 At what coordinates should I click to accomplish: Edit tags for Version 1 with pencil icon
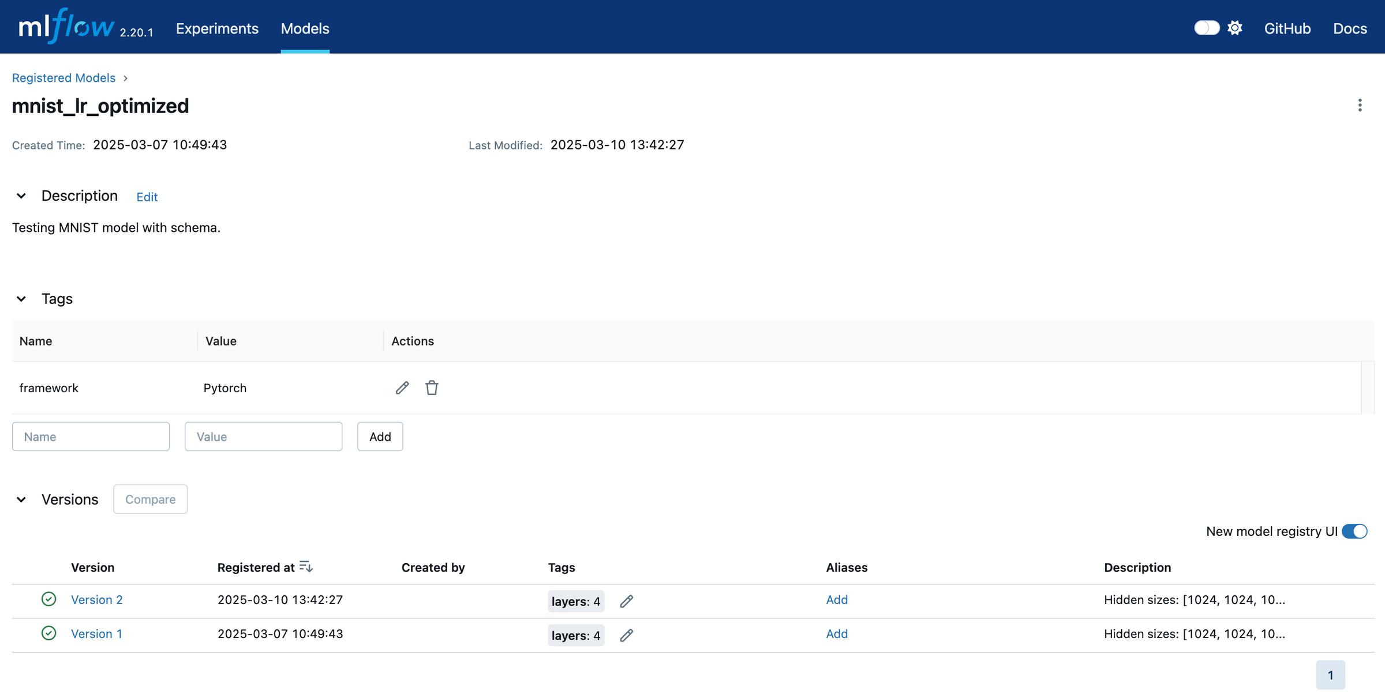click(627, 635)
